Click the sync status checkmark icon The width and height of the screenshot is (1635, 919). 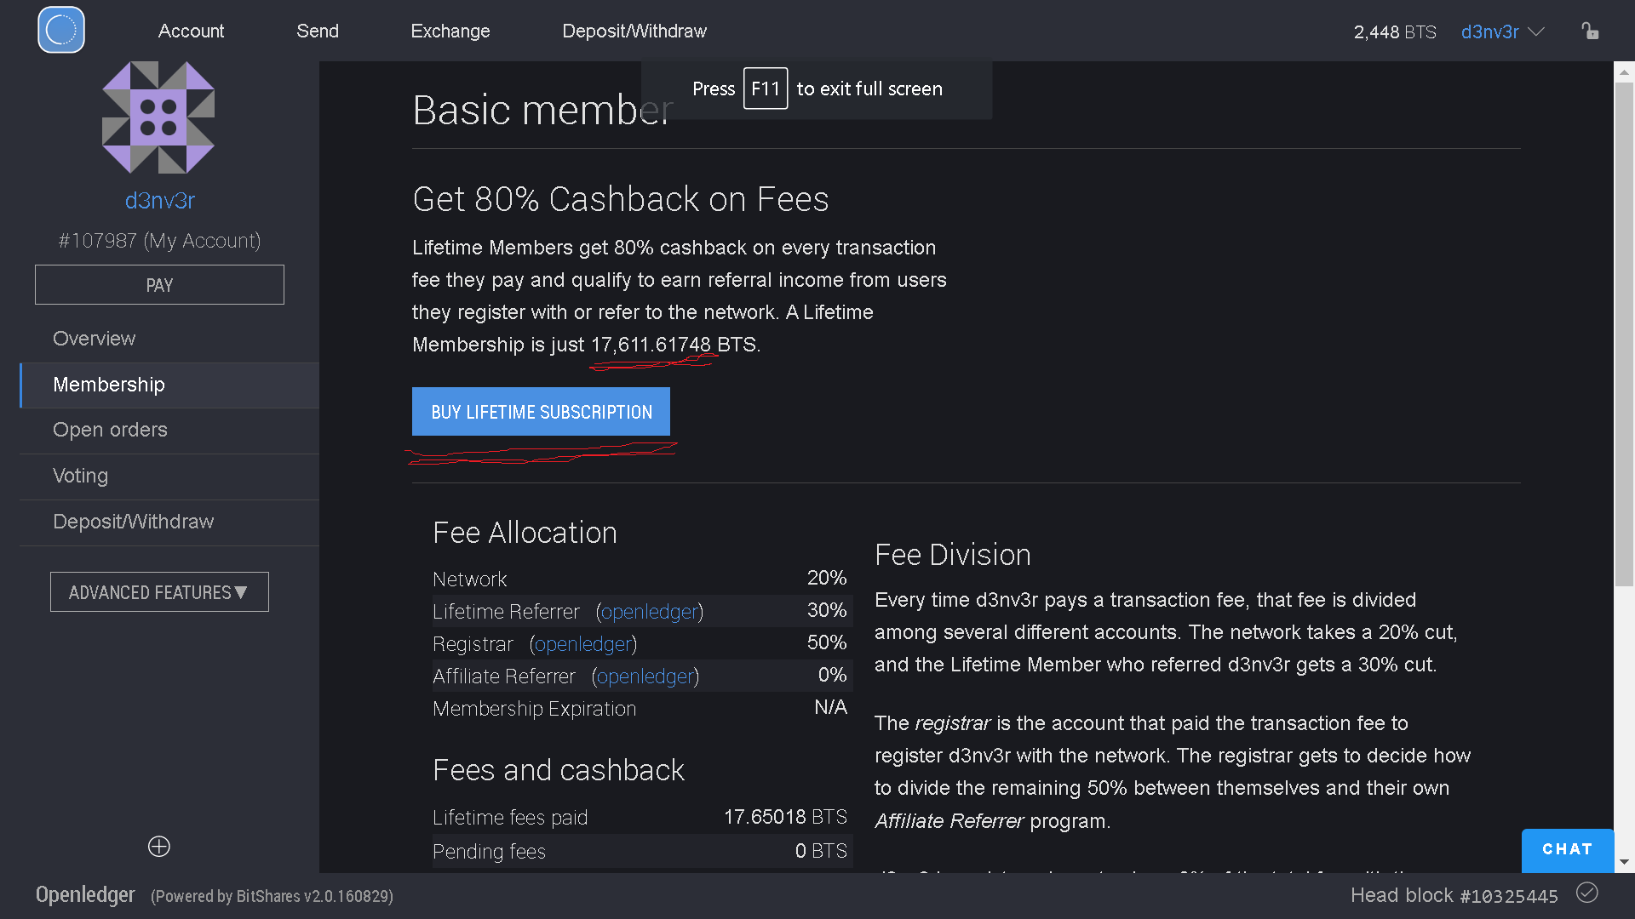click(1587, 893)
